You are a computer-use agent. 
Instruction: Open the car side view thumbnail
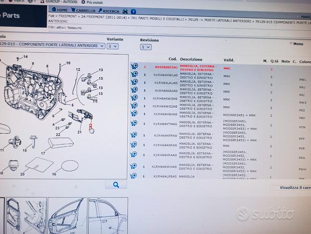point(108,216)
